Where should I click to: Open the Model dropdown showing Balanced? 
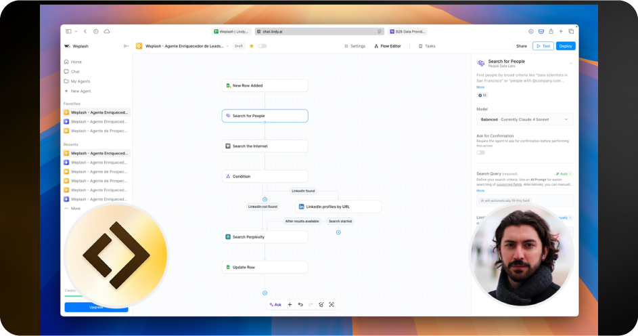coord(525,119)
